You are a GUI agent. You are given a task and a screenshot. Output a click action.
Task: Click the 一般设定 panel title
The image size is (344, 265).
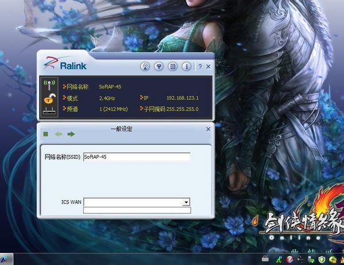(x=122, y=129)
